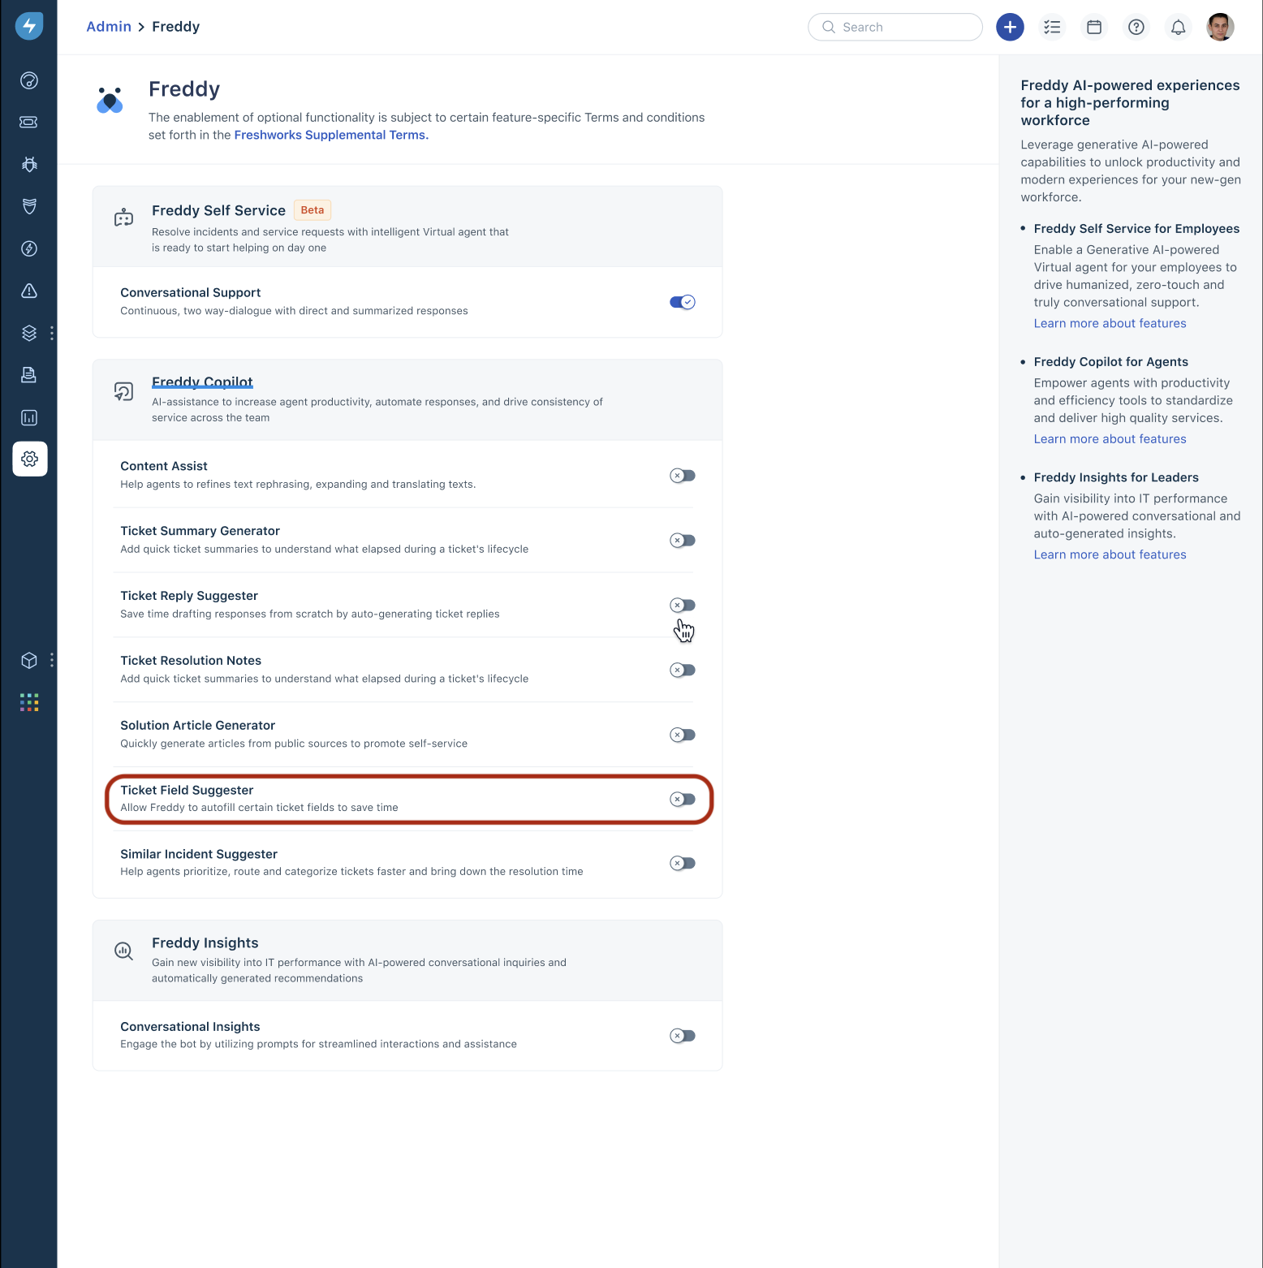Screen dimensions: 1263x1268
Task: Learn more about features under Insights for Leaders
Action: [x=1110, y=554]
